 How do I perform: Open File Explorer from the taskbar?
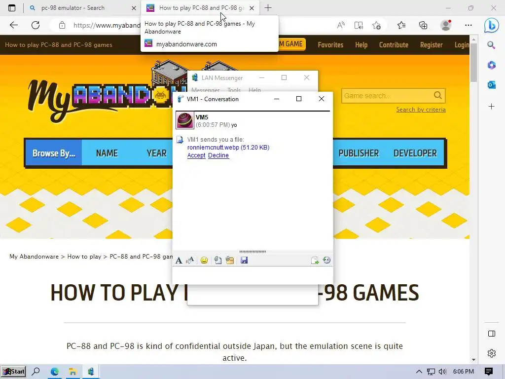72,372
